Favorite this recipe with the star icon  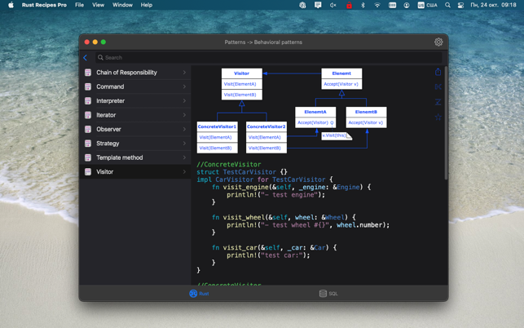[438, 117]
